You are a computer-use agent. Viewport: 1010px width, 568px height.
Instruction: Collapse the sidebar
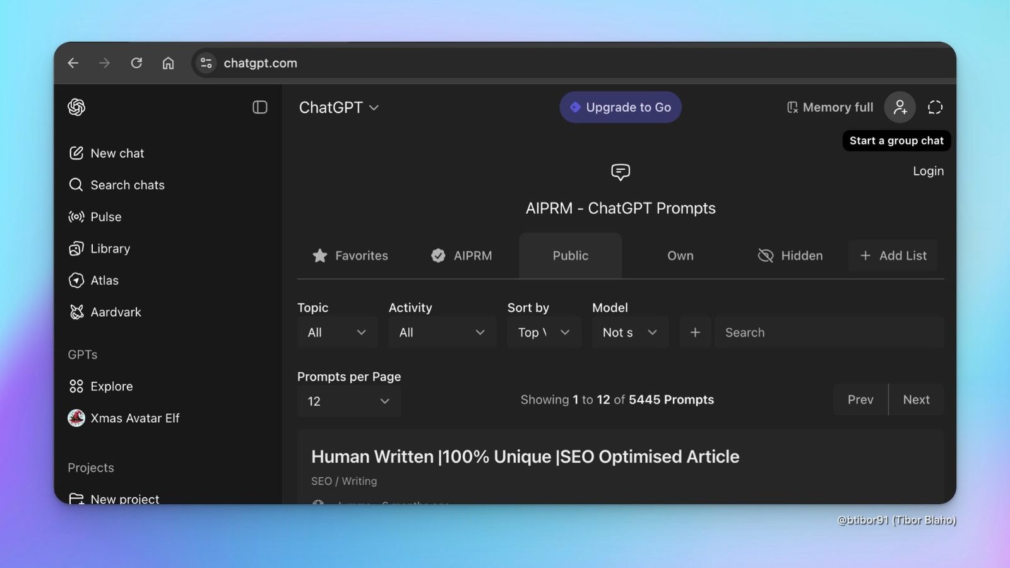coord(259,107)
